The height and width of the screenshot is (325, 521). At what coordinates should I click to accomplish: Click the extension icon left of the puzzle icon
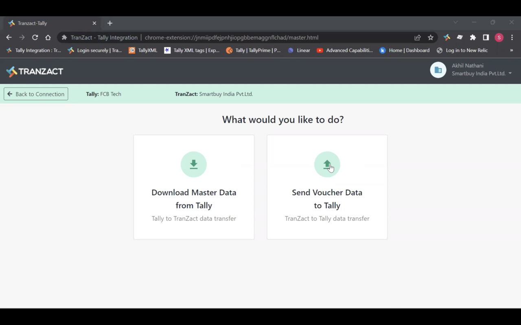[x=460, y=37]
